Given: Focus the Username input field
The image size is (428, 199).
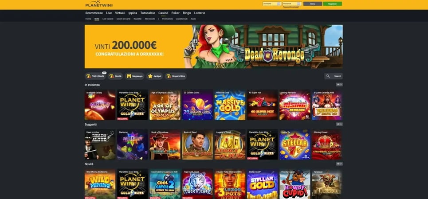Looking at the screenshot, I should (x=272, y=4).
